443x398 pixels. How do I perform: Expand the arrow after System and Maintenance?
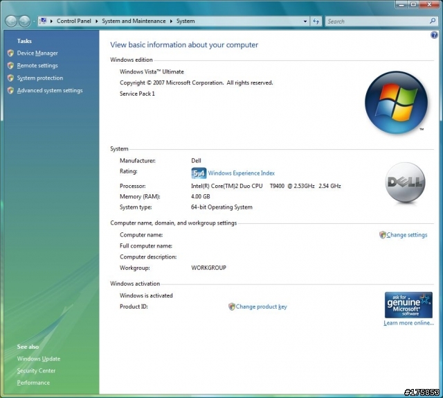(171, 21)
